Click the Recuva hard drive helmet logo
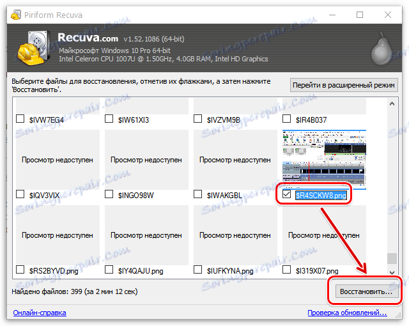 tap(34, 48)
